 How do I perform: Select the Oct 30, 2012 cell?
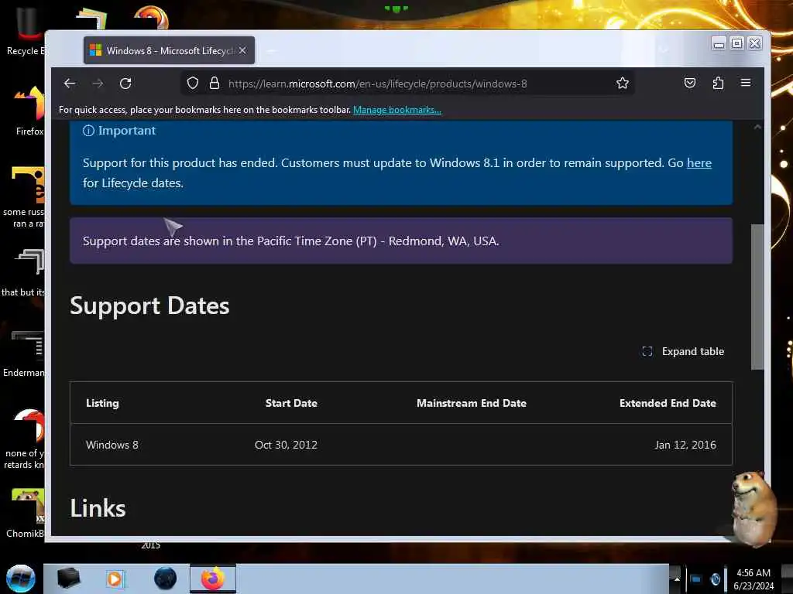pos(286,445)
